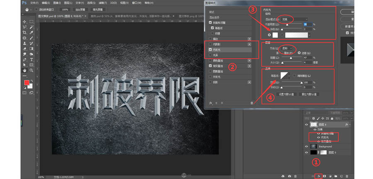Click the 阻塞 choke slider handle

click(x=291, y=58)
